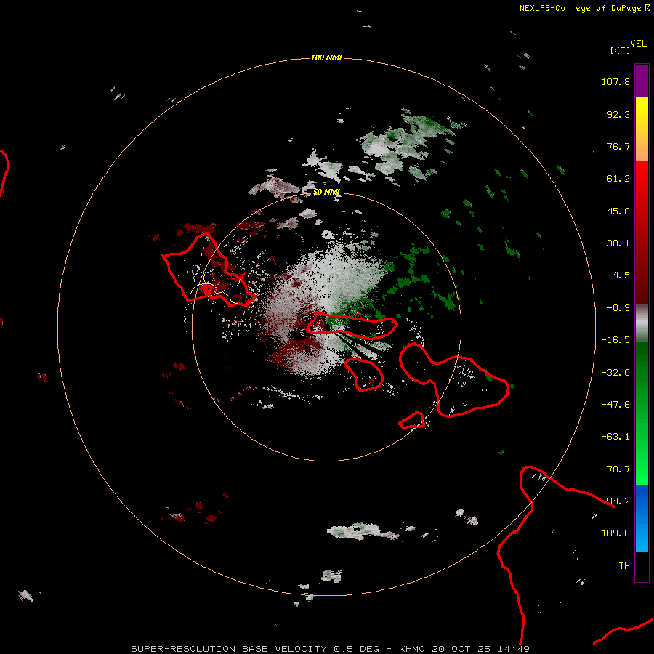Image resolution: width=654 pixels, height=654 pixels.
Task: Click the -63.1 legend value
Action: pyautogui.click(x=615, y=437)
